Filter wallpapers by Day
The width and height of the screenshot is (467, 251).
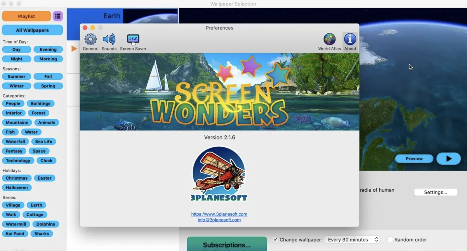pyautogui.click(x=16, y=49)
